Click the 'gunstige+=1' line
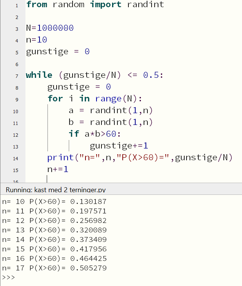 click(x=119, y=146)
